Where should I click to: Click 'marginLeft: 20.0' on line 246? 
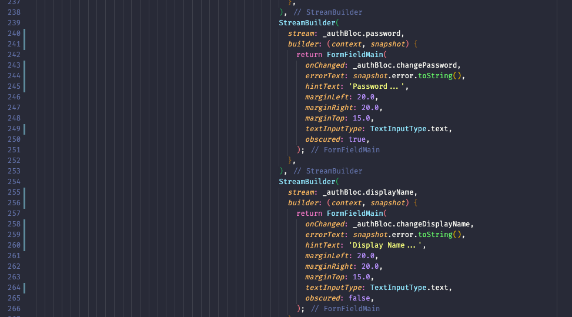pyautogui.click(x=340, y=96)
